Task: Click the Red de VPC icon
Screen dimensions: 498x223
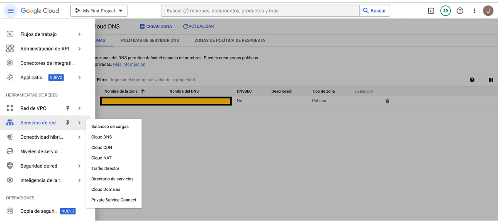Action: point(10,108)
